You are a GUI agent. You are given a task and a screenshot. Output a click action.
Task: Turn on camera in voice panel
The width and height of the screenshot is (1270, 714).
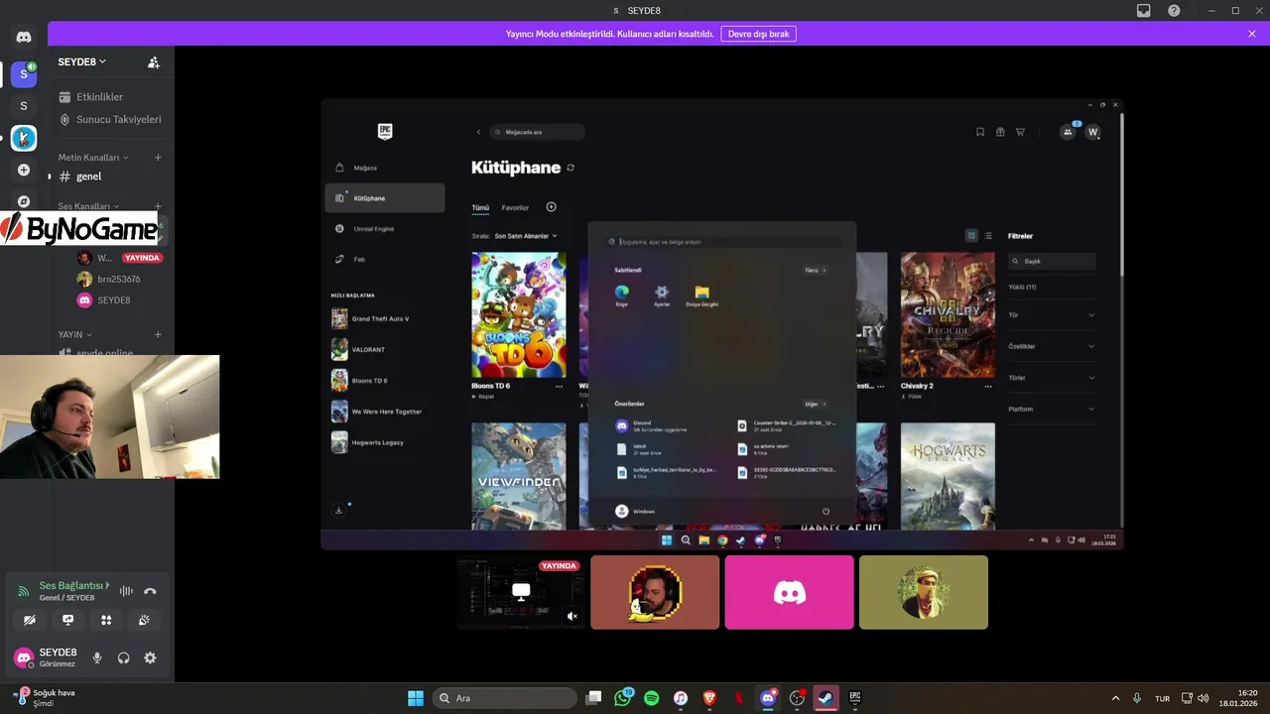pos(29,620)
